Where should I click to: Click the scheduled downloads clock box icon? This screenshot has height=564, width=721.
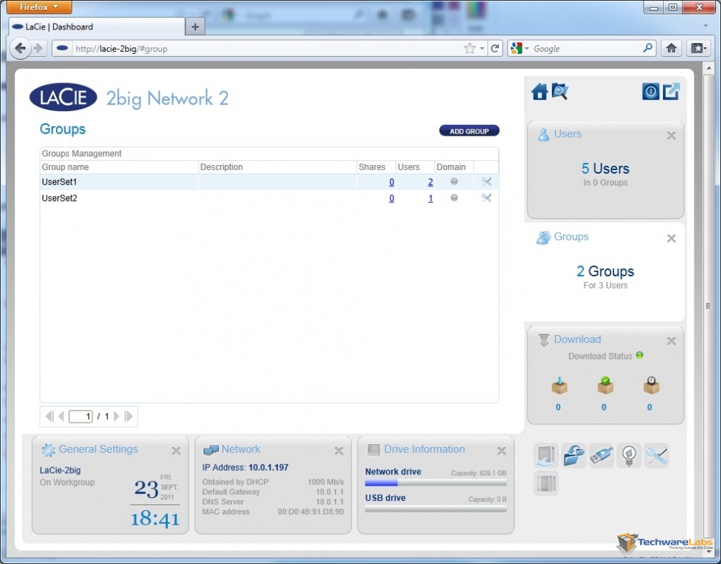tap(651, 385)
